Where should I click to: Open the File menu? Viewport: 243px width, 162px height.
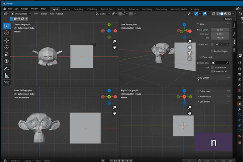click(x=10, y=9)
